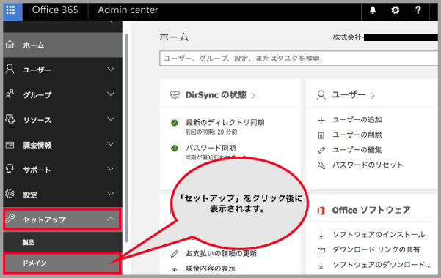Expand the リソース menu chevron
441x278 pixels.
click(111, 119)
